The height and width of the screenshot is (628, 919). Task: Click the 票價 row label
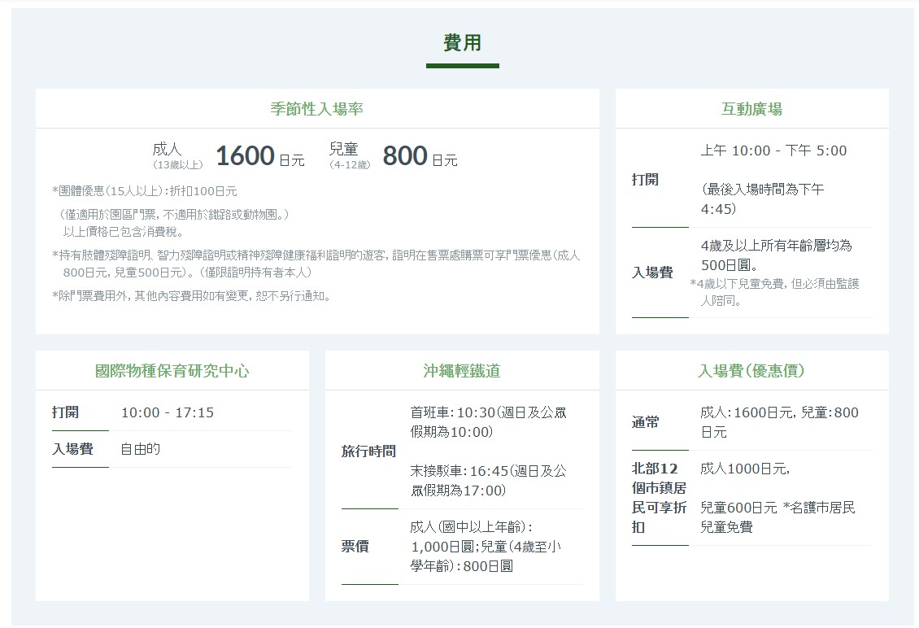click(x=355, y=547)
